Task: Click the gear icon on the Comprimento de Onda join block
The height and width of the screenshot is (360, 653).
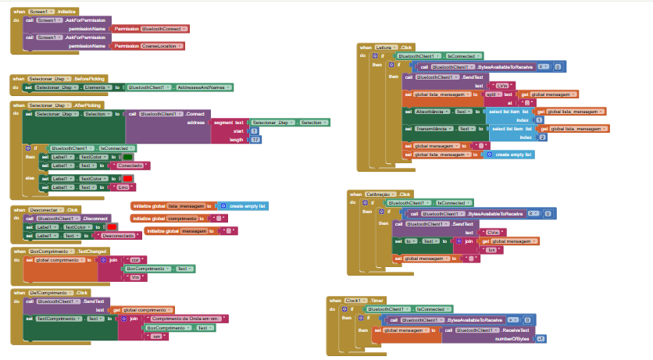Action: coord(124,319)
